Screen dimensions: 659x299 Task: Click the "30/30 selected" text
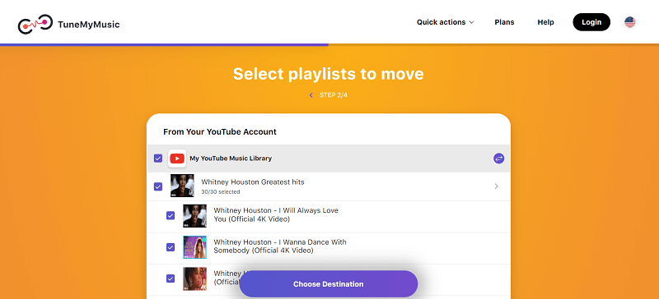coord(221,192)
